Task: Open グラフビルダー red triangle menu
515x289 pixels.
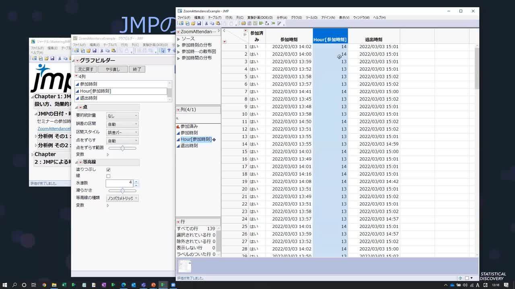Action: pos(77,61)
